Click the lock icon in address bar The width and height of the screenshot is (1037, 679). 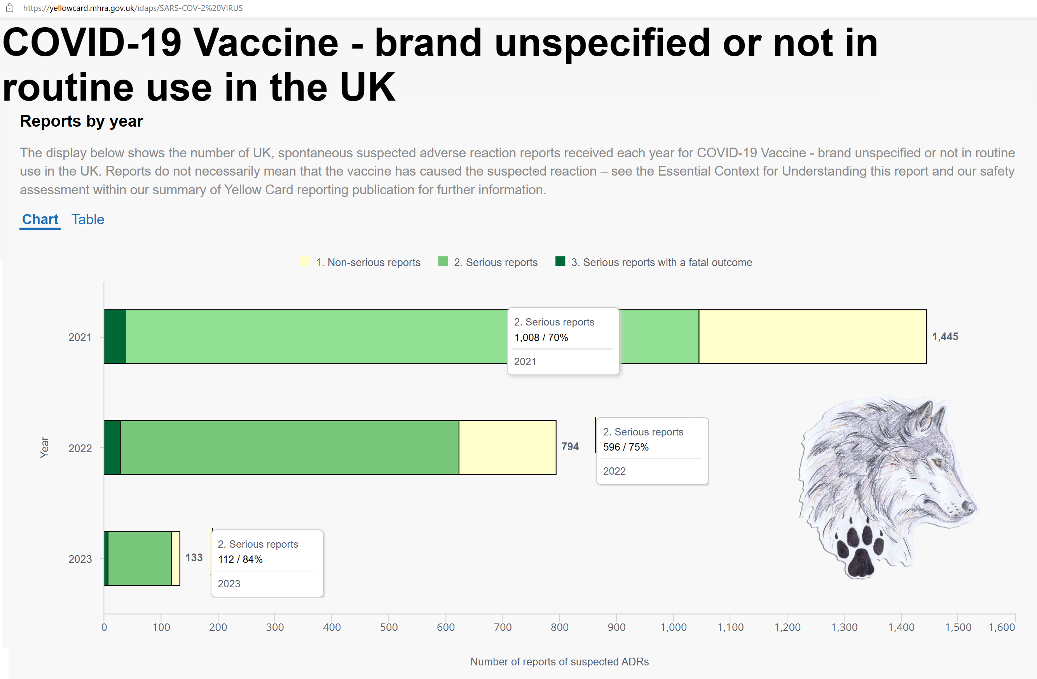(x=10, y=8)
